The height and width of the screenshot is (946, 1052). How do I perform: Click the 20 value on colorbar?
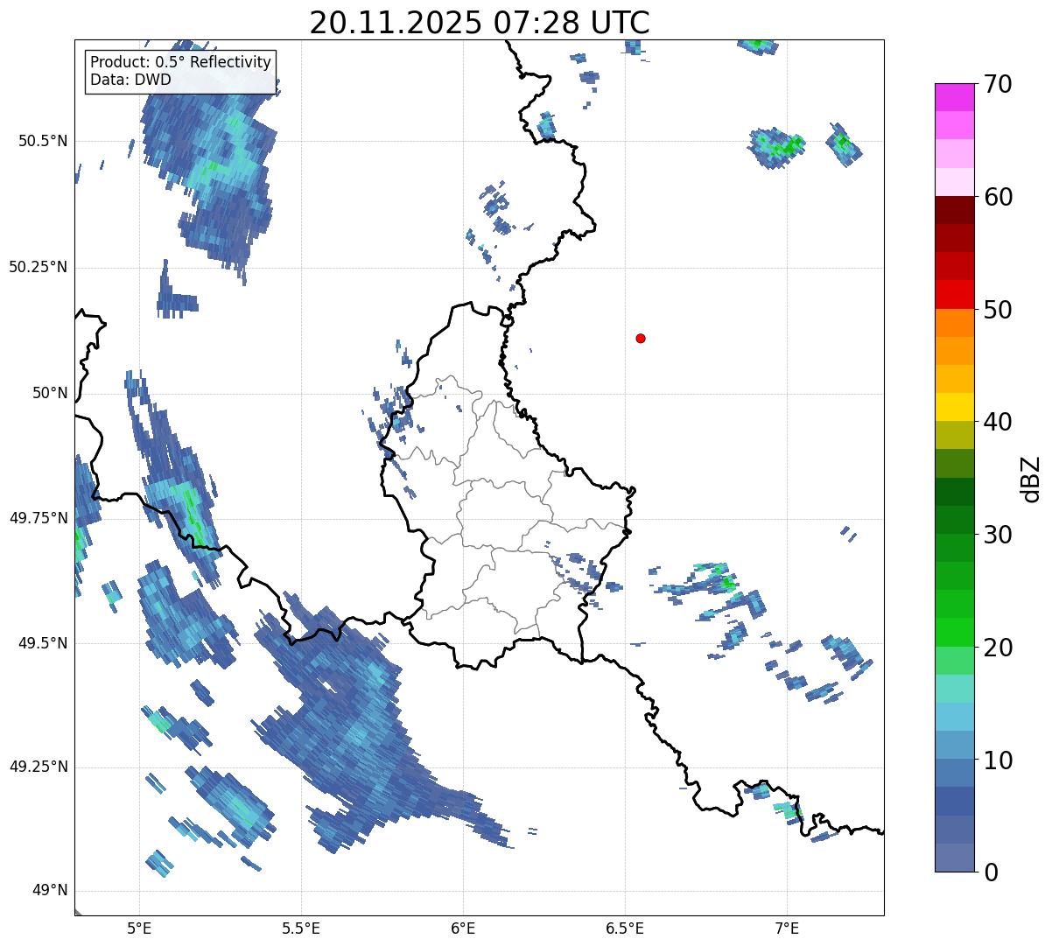[x=997, y=648]
